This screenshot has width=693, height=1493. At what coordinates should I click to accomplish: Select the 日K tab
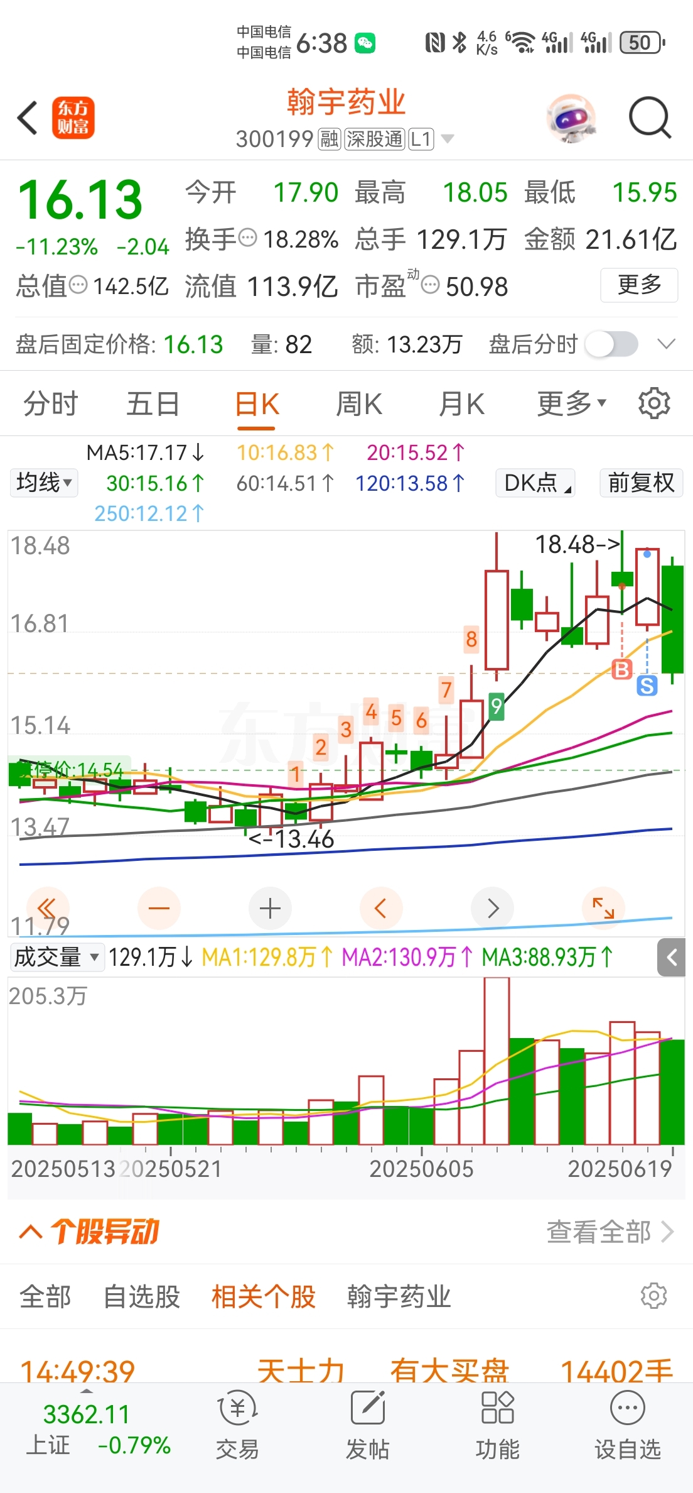click(257, 403)
